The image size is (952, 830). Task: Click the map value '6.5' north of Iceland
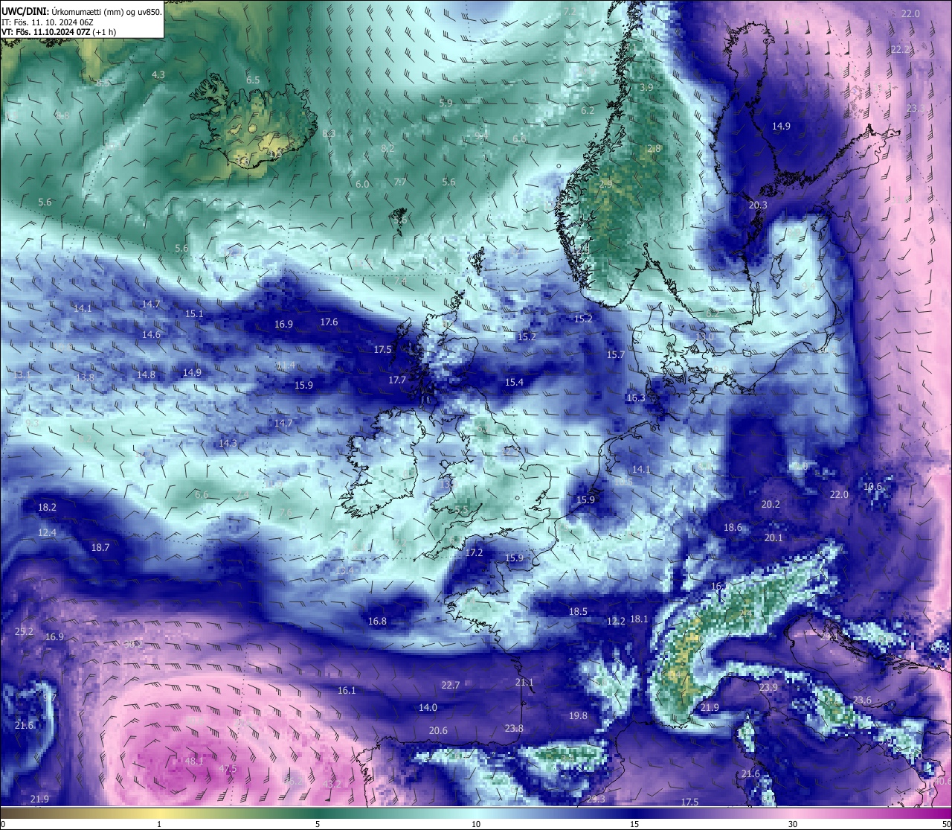click(253, 80)
